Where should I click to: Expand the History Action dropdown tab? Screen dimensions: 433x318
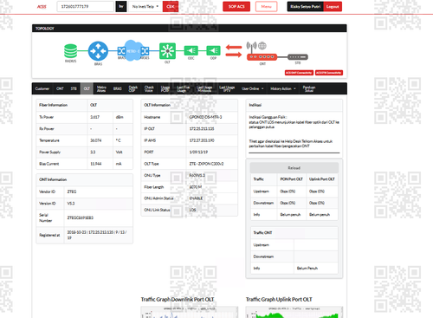[x=283, y=88]
